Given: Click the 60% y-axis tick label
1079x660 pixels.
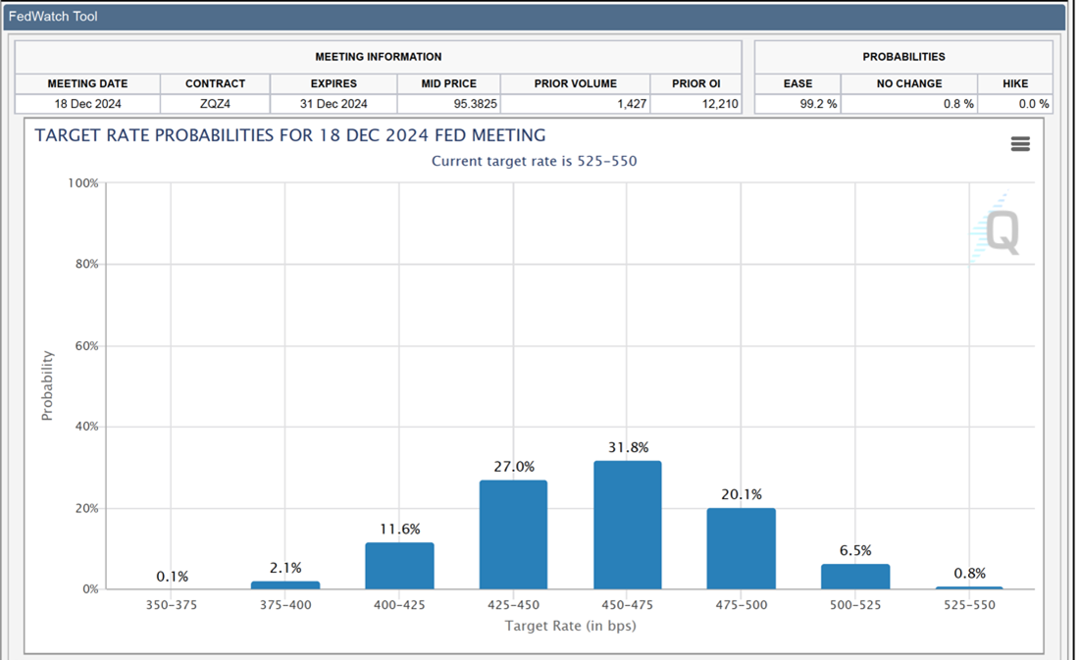Looking at the screenshot, I should pyautogui.click(x=86, y=345).
